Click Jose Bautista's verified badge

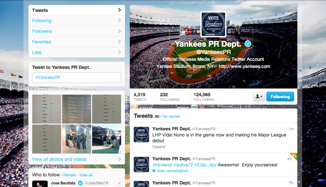pyautogui.click(x=80, y=183)
